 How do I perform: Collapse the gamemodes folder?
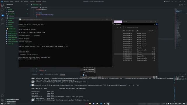11,14
